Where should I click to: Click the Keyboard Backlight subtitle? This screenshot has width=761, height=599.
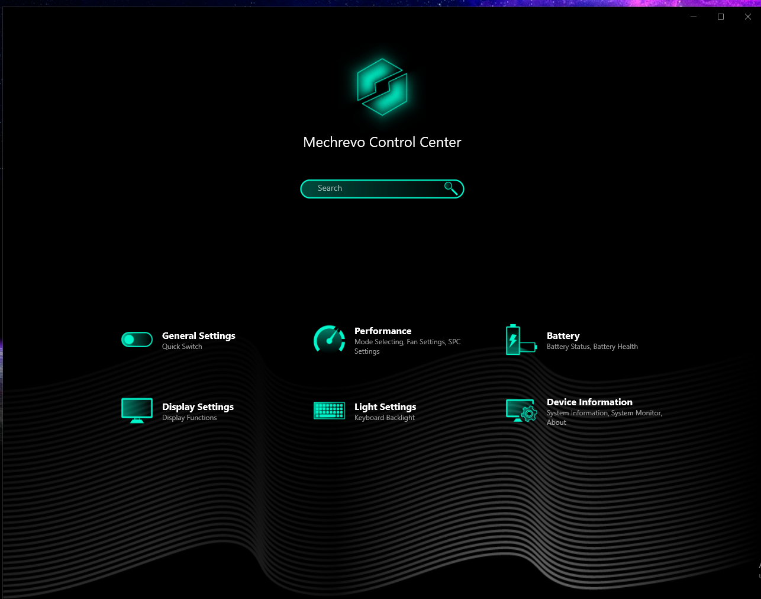[384, 418]
